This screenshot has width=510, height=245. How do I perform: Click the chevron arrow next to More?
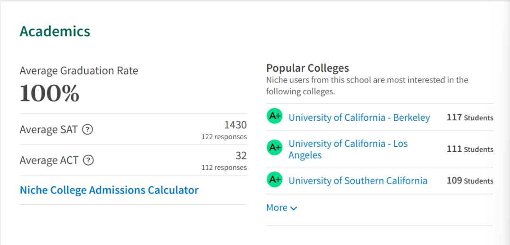coord(293,208)
